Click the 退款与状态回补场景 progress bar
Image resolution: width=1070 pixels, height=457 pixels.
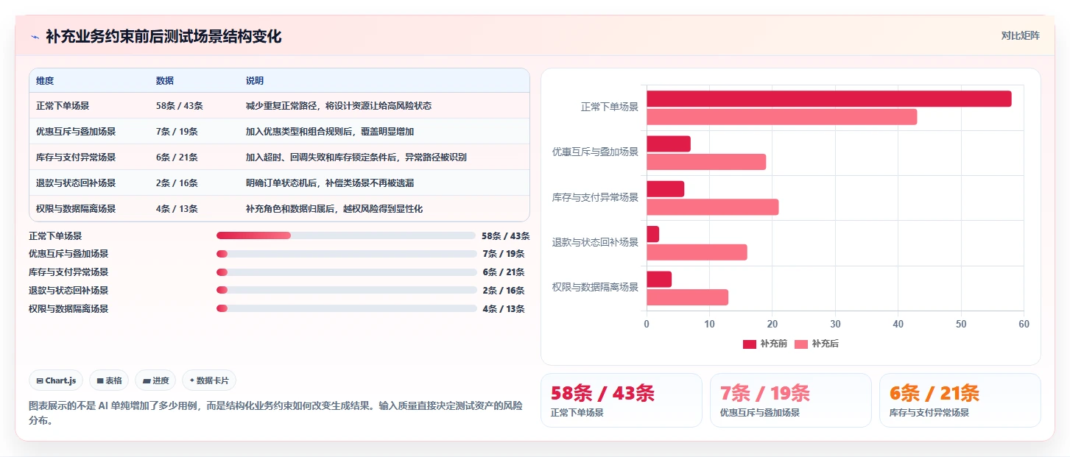(x=346, y=290)
